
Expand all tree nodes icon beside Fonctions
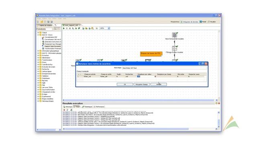55,29
